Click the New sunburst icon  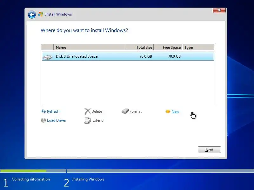pyautogui.click(x=168, y=111)
